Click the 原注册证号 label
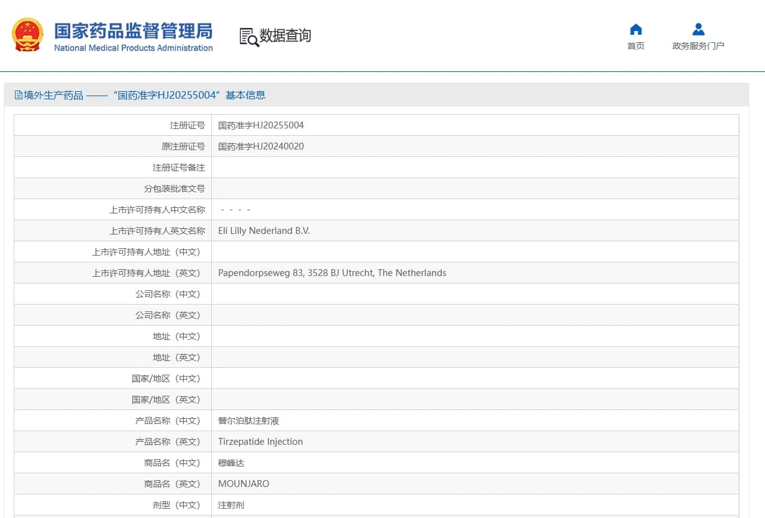 coord(183,146)
